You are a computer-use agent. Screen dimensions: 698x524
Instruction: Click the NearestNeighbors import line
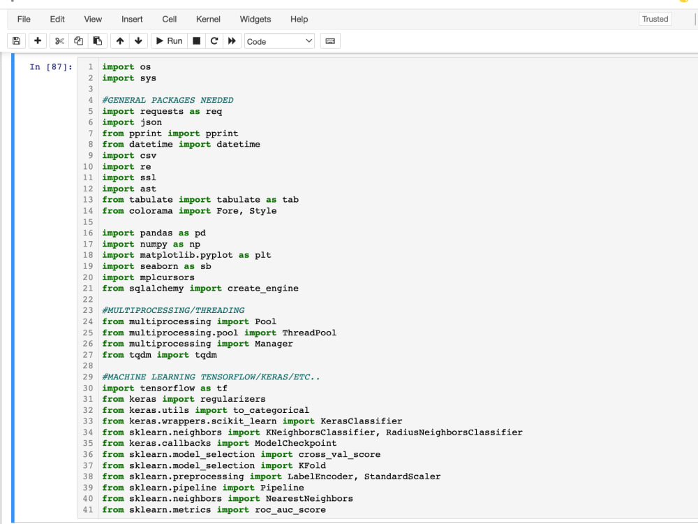pos(228,498)
